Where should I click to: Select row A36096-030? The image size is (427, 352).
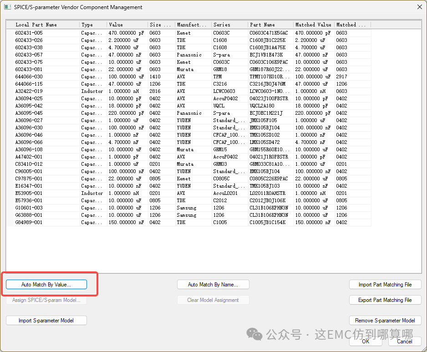[x=189, y=128]
